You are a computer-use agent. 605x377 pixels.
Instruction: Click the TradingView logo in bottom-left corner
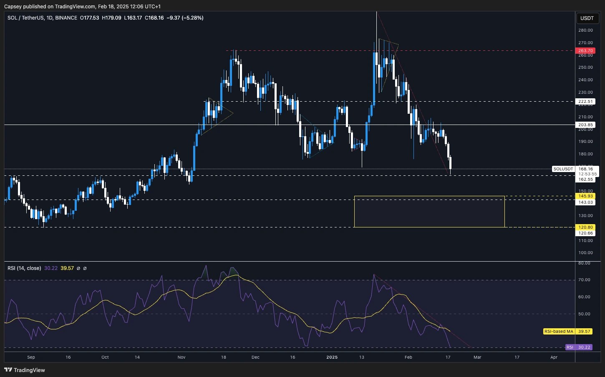[8, 370]
